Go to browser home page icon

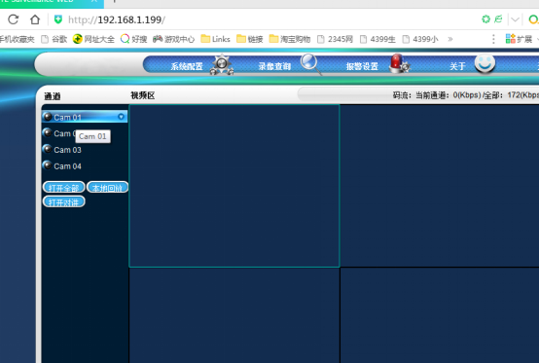point(35,19)
